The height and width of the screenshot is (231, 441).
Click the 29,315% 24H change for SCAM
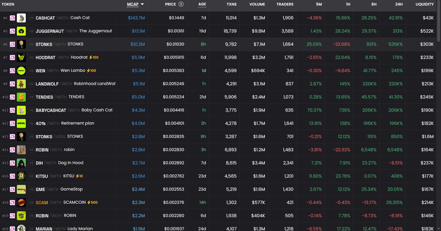coord(394,203)
